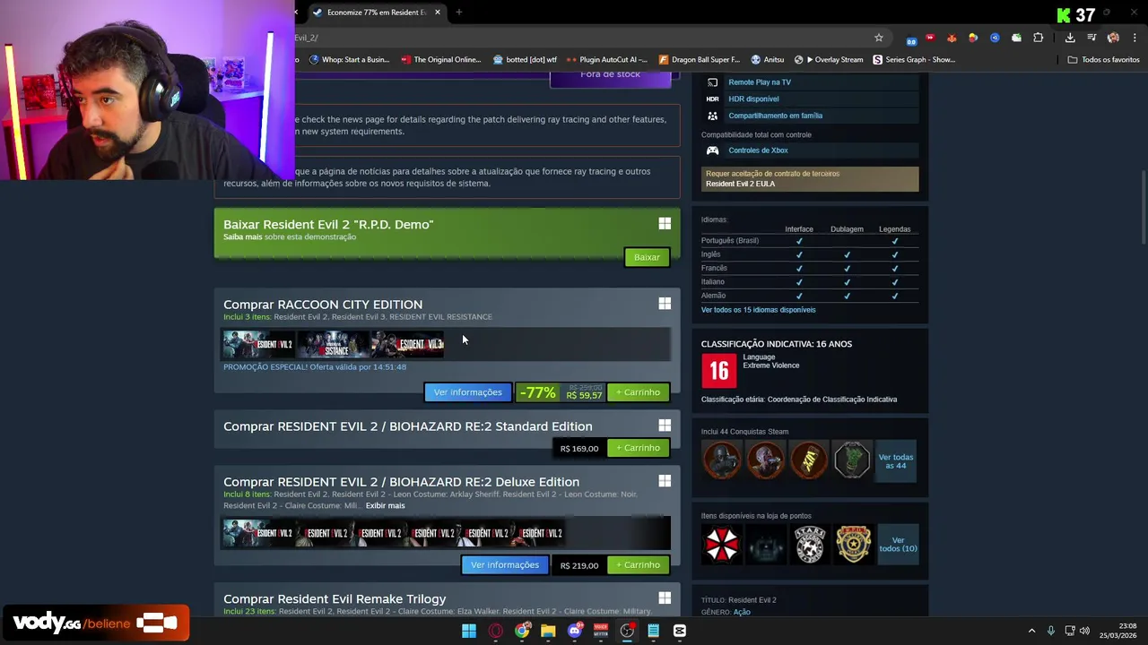1148x645 pixels.
Task: Click the green hexagon achievement icon
Action: tap(852, 460)
